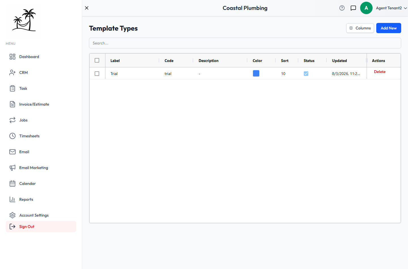Open the Reports menu item
The image size is (408, 269).
(41, 199)
